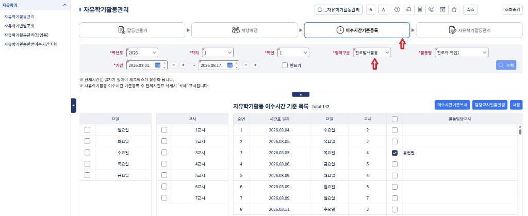
Task: Click the home breadcrumb 자유학기활동관리 button
Action: pyautogui.click(x=339, y=10)
